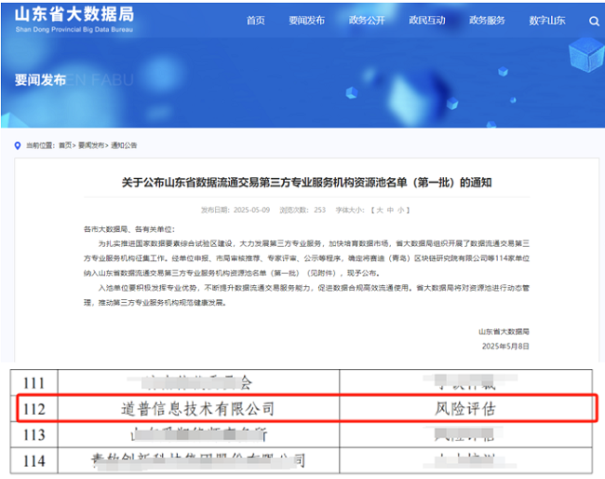Open the 数字山东 navigation menu item
Viewport: 605px width, 479px height.
(x=547, y=21)
